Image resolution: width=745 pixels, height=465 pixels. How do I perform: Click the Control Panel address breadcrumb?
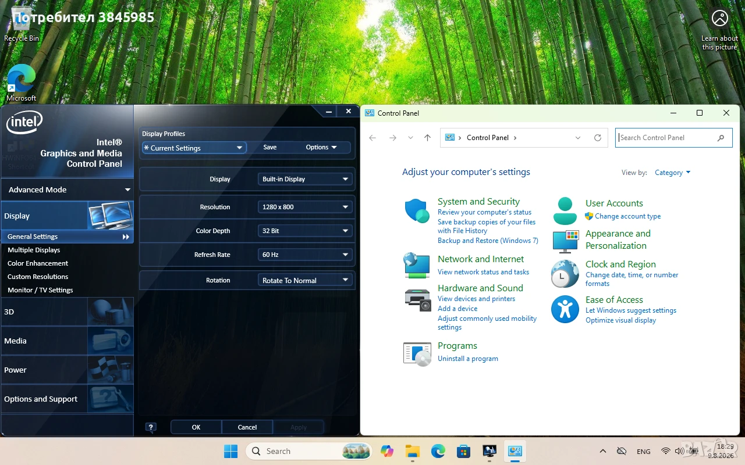pyautogui.click(x=488, y=138)
